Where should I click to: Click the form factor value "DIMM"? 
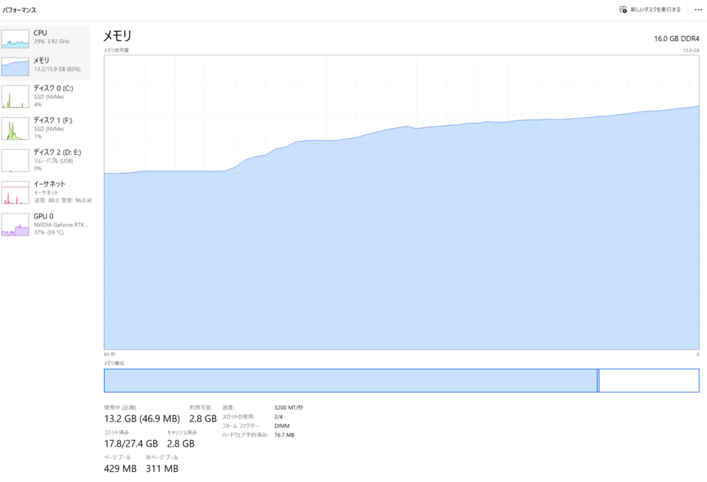(x=282, y=426)
